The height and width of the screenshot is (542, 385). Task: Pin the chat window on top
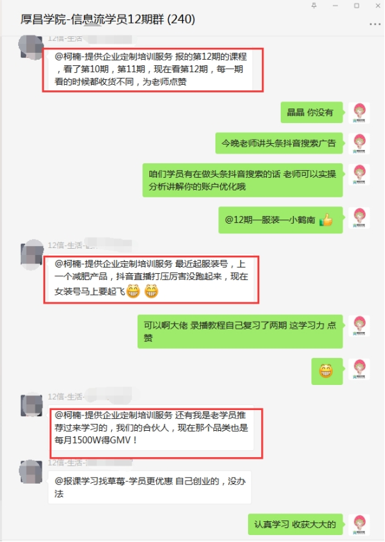pyautogui.click(x=314, y=6)
